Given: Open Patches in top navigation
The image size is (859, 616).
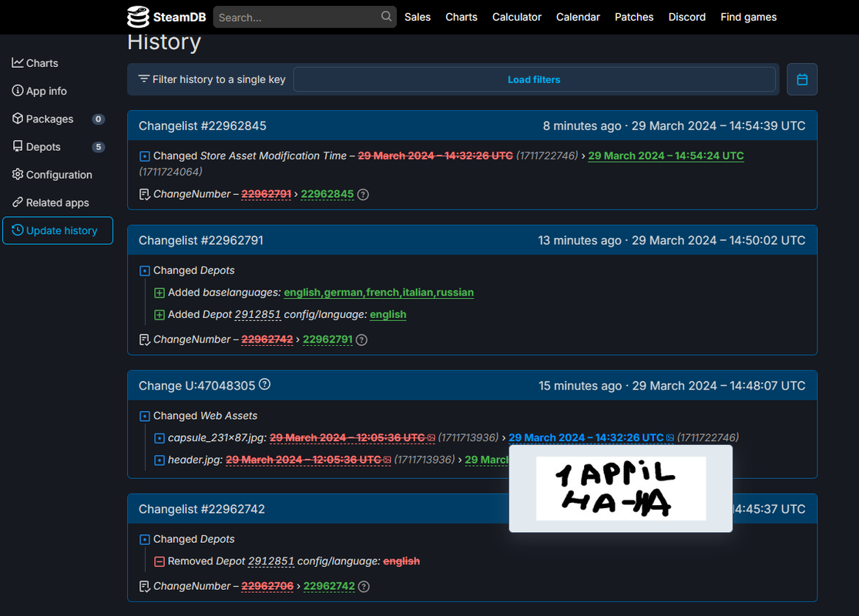Looking at the screenshot, I should (x=634, y=17).
